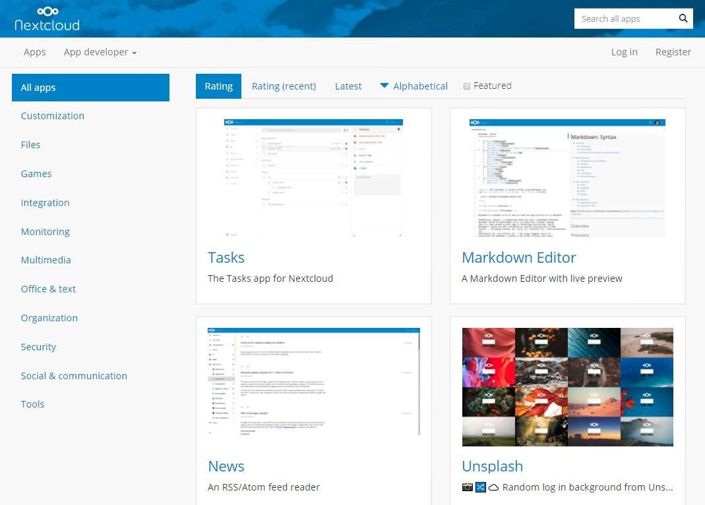This screenshot has height=505, width=705.
Task: Open the Unsplash app title link
Action: pyautogui.click(x=493, y=466)
